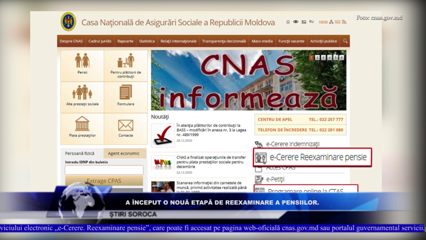Open Alte prestații sociale family tile
426x240 pixels.
[x=82, y=95]
